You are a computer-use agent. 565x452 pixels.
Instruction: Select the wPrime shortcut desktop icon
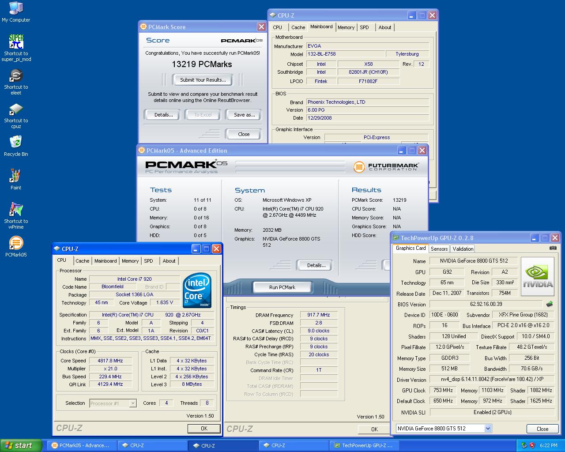coord(16,215)
